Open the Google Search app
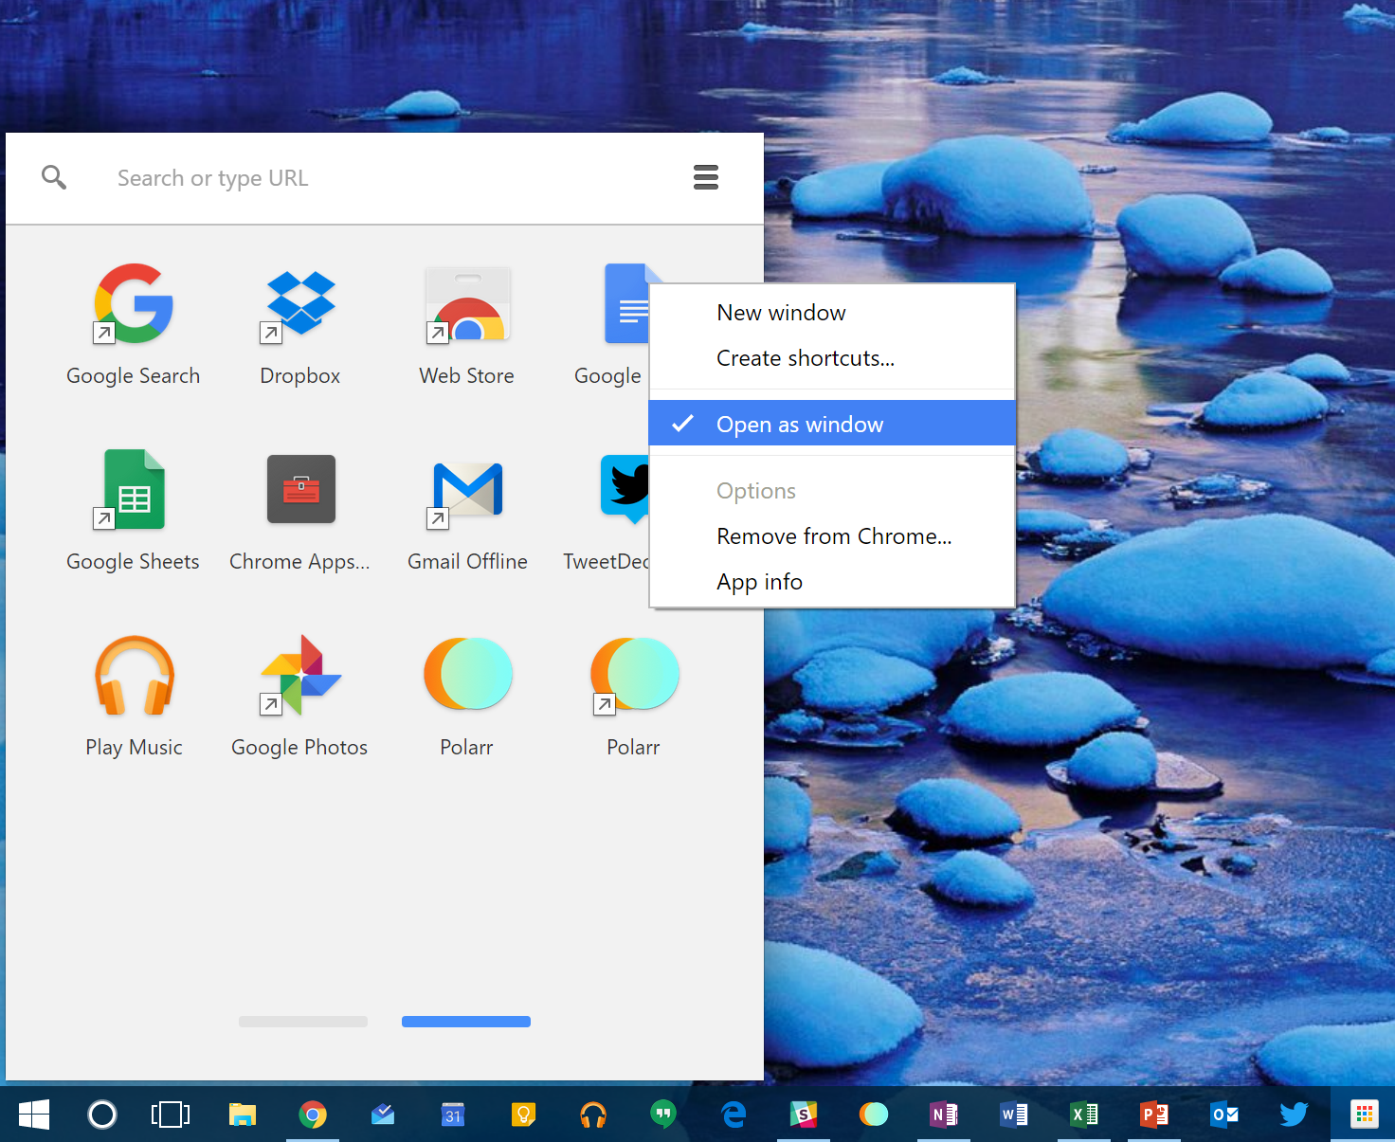This screenshot has height=1142, width=1395. pyautogui.click(x=134, y=303)
